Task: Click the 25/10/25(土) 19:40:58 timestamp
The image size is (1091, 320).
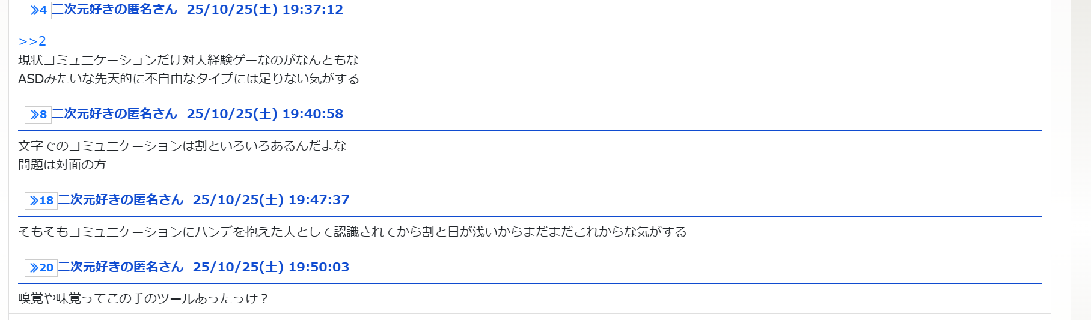Action: [265, 114]
